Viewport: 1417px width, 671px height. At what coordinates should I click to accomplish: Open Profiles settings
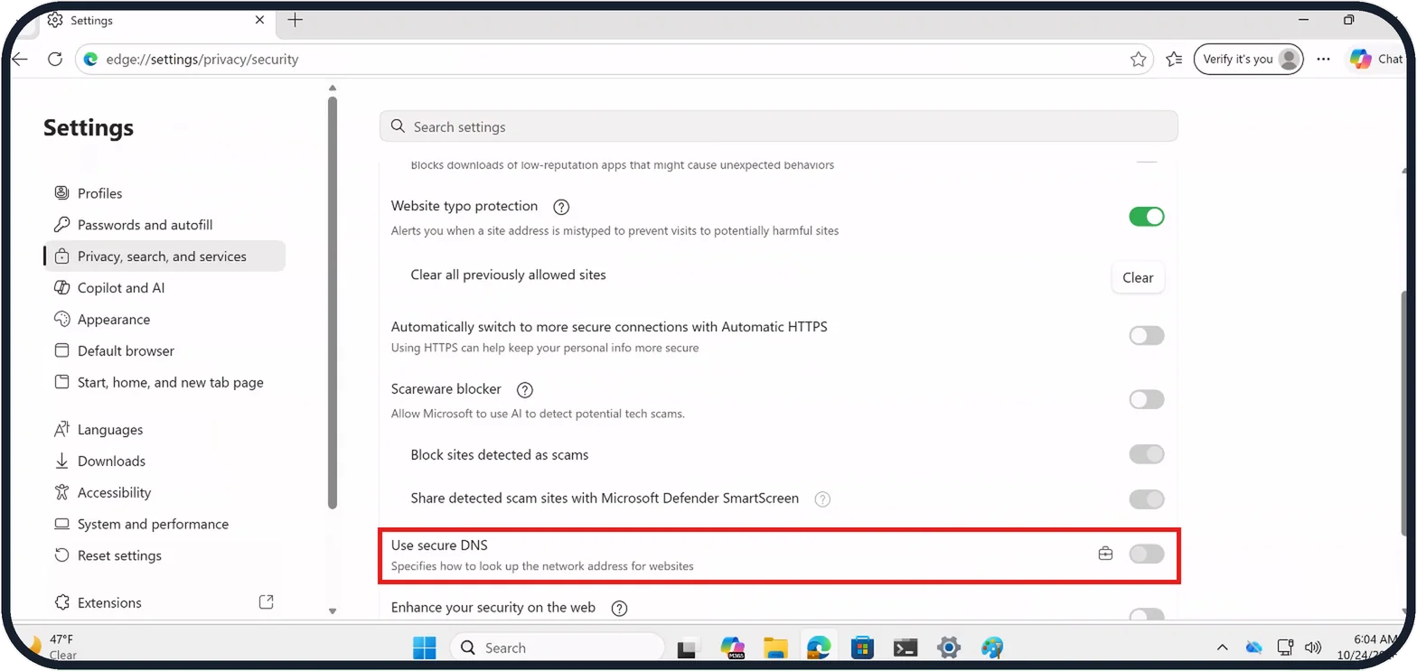(164, 193)
